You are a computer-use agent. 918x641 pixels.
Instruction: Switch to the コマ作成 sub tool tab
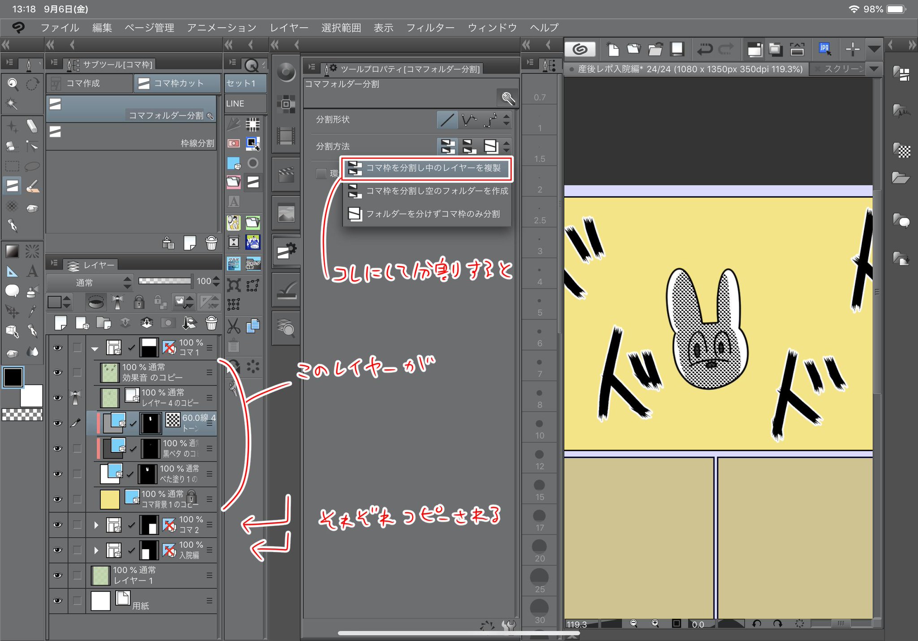pyautogui.click(x=90, y=83)
